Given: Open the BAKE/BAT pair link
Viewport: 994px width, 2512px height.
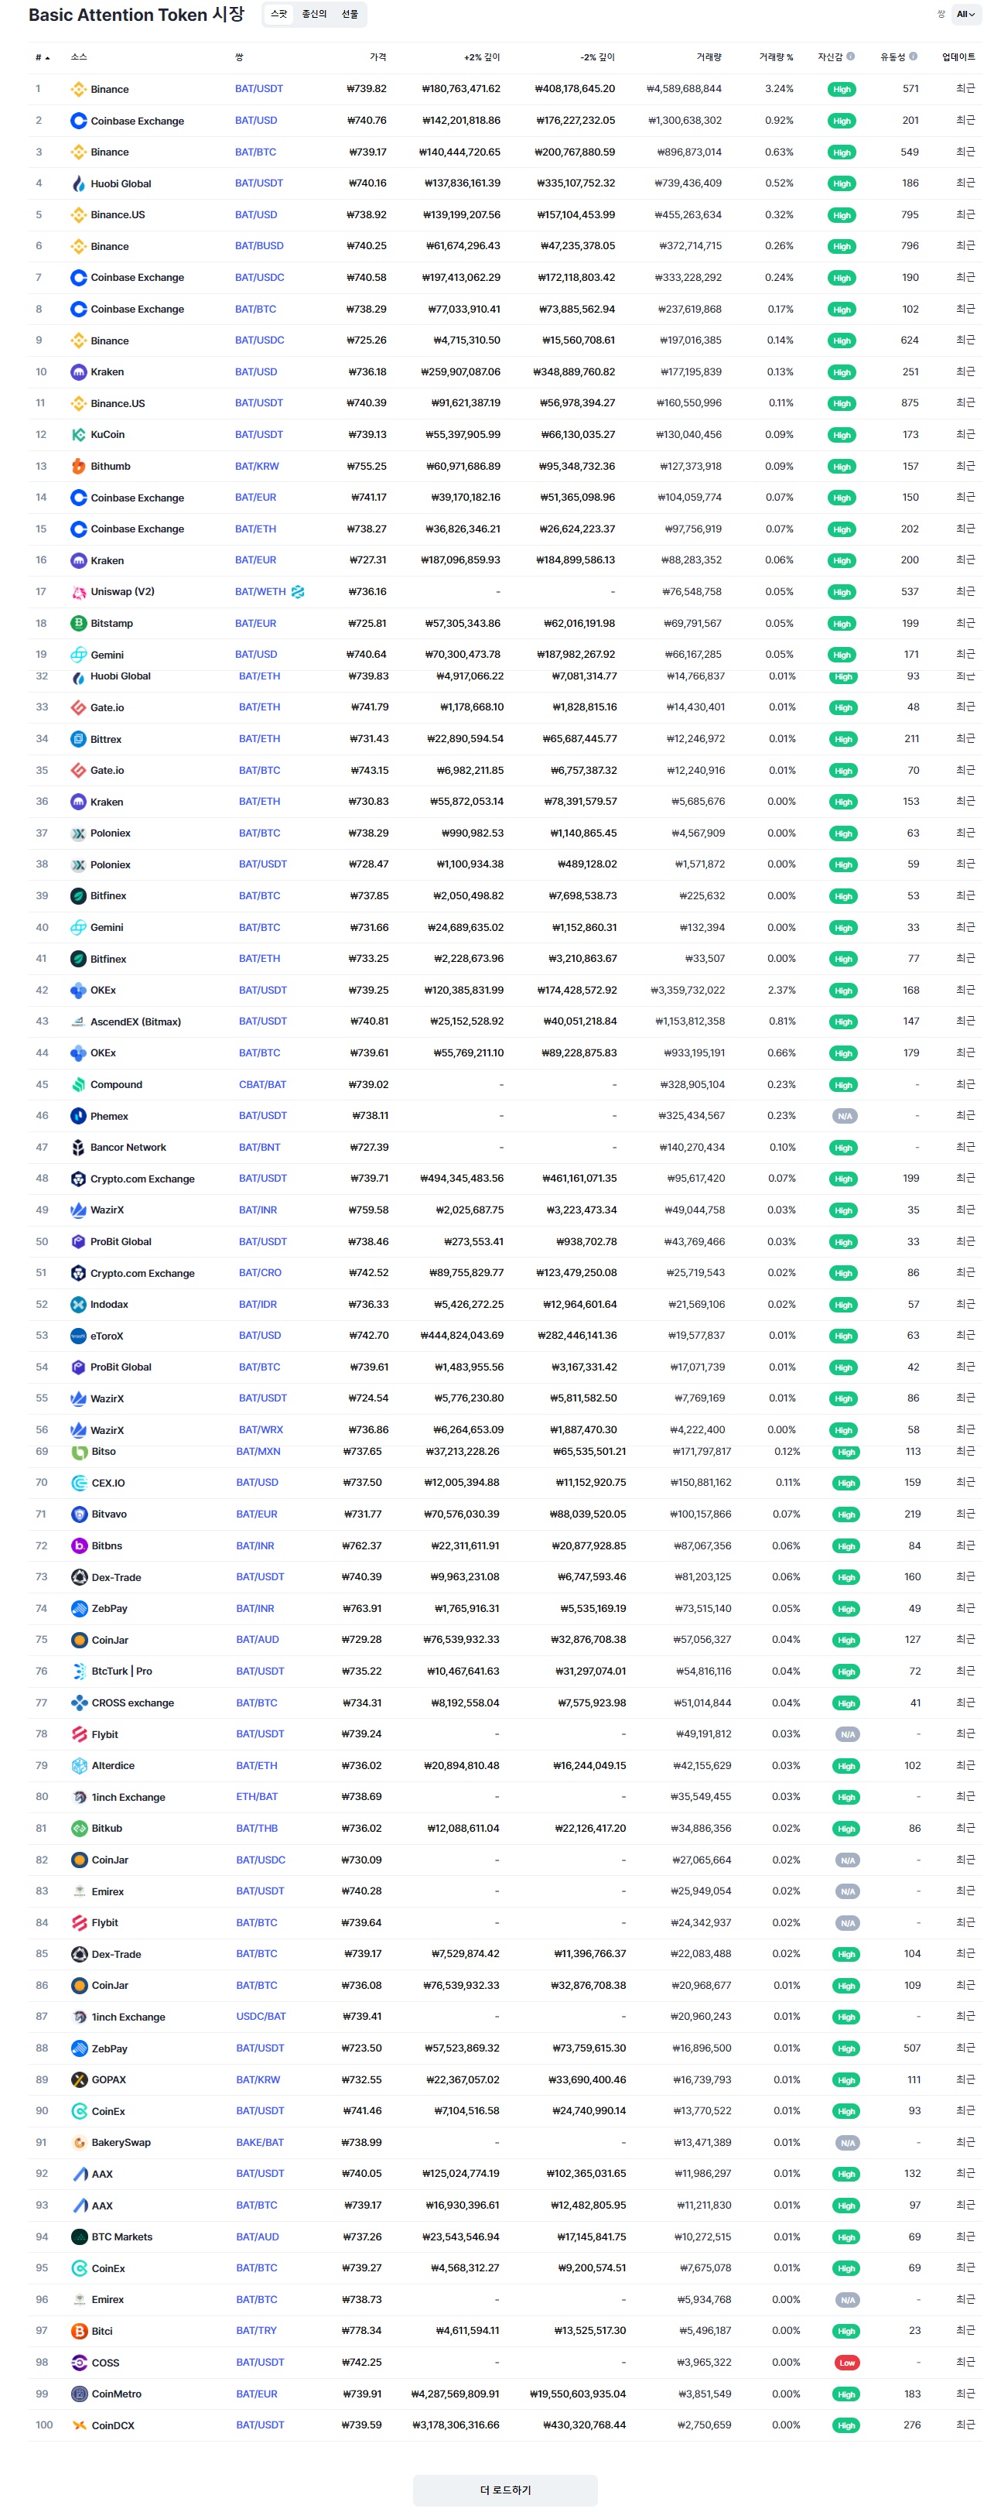Looking at the screenshot, I should 260,2142.
